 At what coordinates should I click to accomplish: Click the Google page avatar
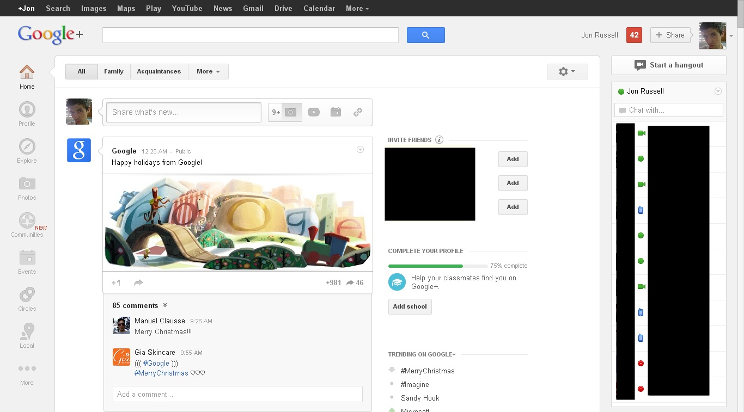[79, 150]
